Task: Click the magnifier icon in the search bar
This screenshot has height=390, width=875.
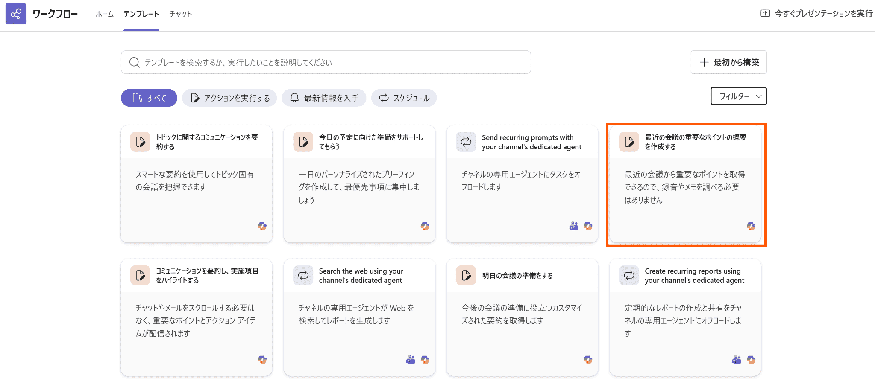Action: point(134,62)
